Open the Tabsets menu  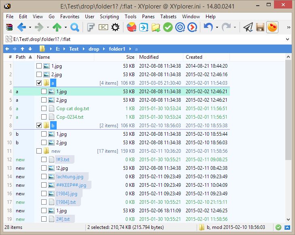pos(168,17)
